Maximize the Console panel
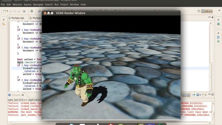 [x=213, y=94]
